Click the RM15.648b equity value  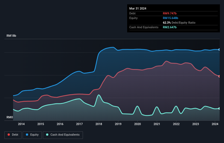pos(171,18)
